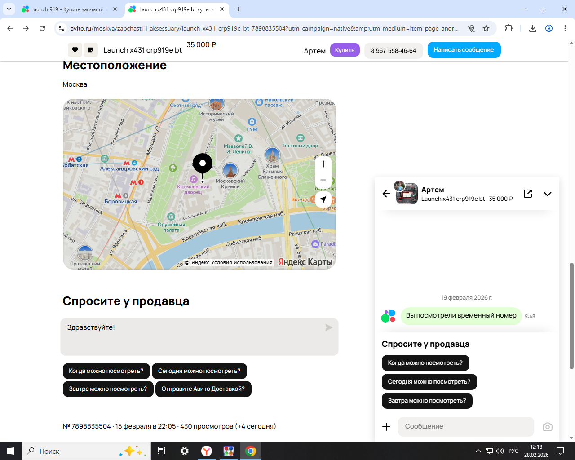Click 'Александровский сад' label on map

click(x=129, y=169)
